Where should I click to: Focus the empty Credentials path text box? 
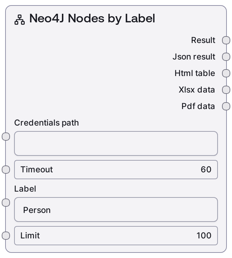[x=116, y=143]
